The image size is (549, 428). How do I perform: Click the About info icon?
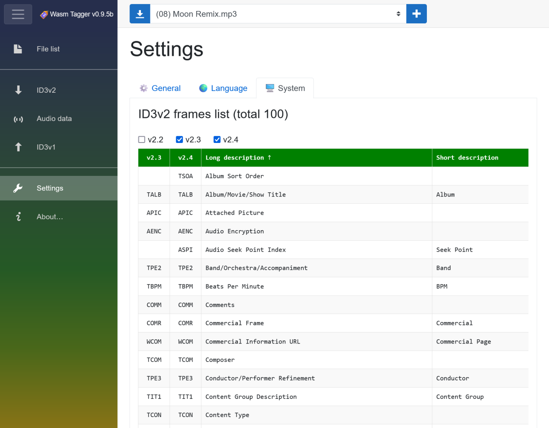coord(18,217)
